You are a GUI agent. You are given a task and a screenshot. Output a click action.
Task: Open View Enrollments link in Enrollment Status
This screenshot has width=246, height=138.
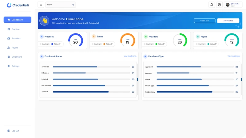(x=130, y=56)
